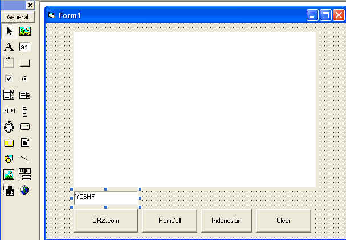The height and width of the screenshot is (240, 346).
Task: Select the HScrollBar control tool
Action: [x=9, y=110]
